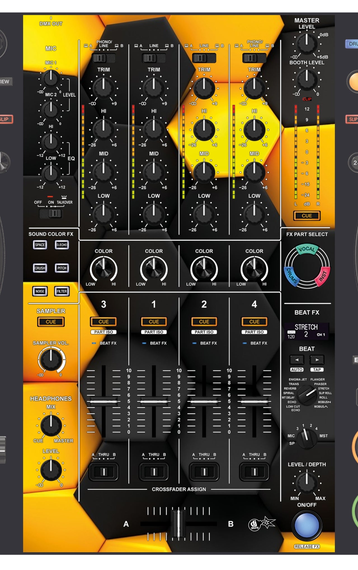The image size is (358, 570).
Task: Toggle channel 1 CUE button
Action: (x=154, y=322)
